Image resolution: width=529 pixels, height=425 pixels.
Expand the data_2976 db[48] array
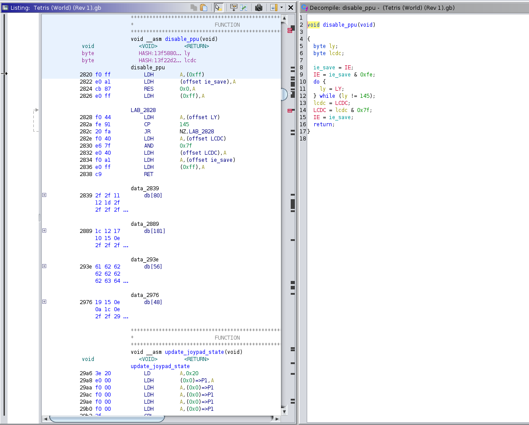click(x=44, y=302)
